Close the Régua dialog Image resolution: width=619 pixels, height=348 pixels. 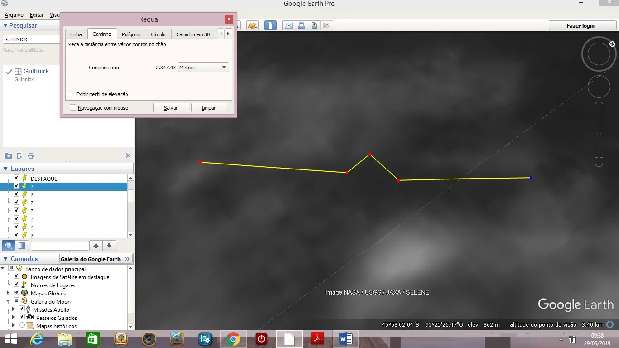pos(229,19)
